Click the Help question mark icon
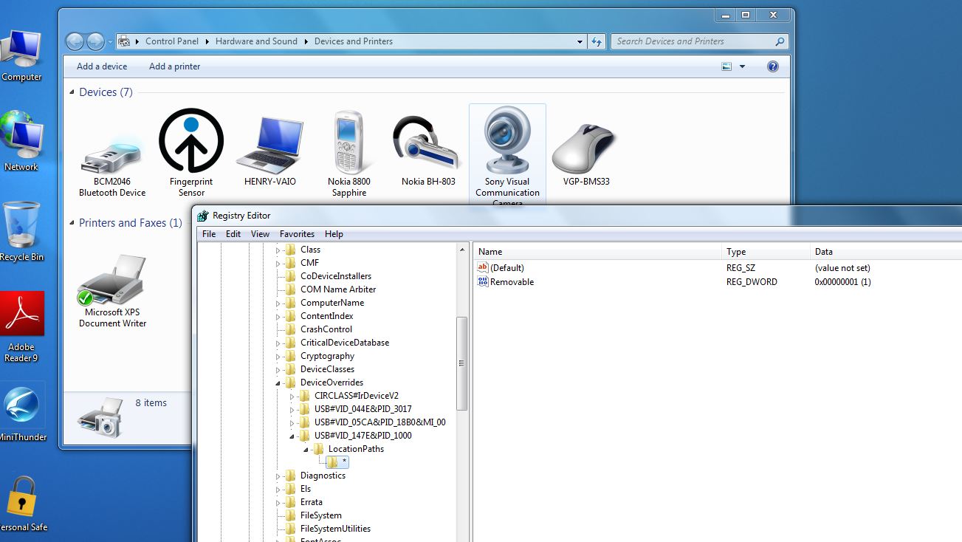The height and width of the screenshot is (542, 962). pyautogui.click(x=773, y=66)
